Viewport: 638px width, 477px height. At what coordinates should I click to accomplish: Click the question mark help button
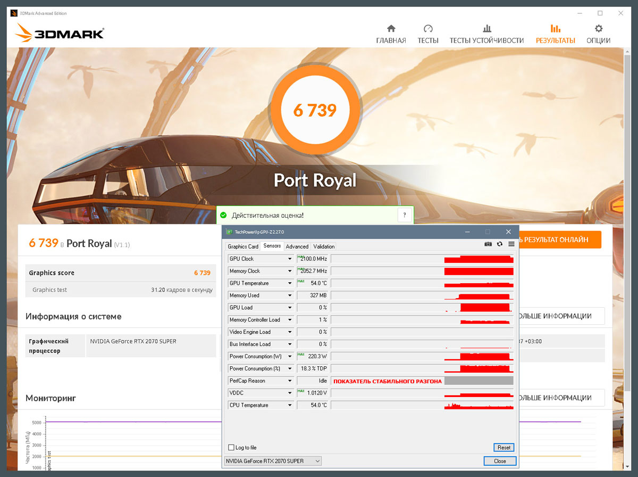click(405, 215)
